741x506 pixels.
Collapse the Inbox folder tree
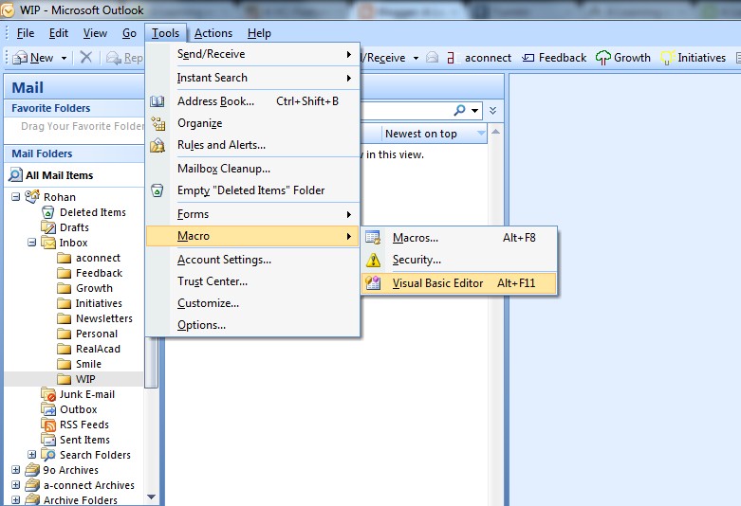[31, 243]
